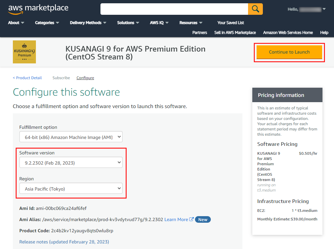
Task: Open Release notes (updated February 28, 2023)
Action: (x=64, y=242)
